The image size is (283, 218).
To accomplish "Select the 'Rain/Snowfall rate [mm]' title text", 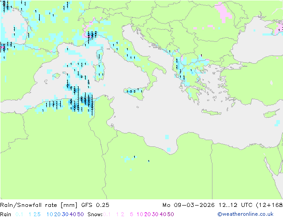I will pos(39,205).
